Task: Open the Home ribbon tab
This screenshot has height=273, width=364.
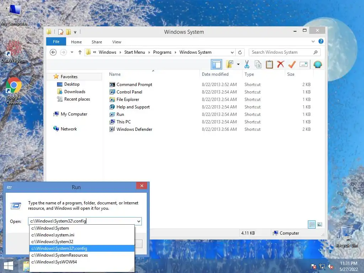Action: (x=76, y=42)
